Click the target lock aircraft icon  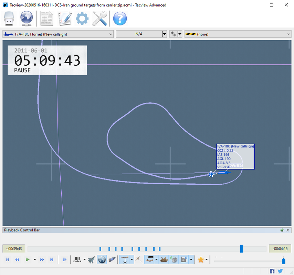174,34
